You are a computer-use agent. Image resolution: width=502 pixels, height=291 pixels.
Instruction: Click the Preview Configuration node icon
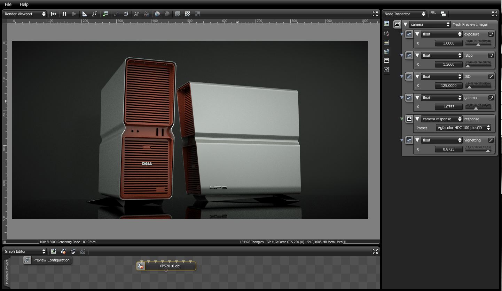pos(28,260)
